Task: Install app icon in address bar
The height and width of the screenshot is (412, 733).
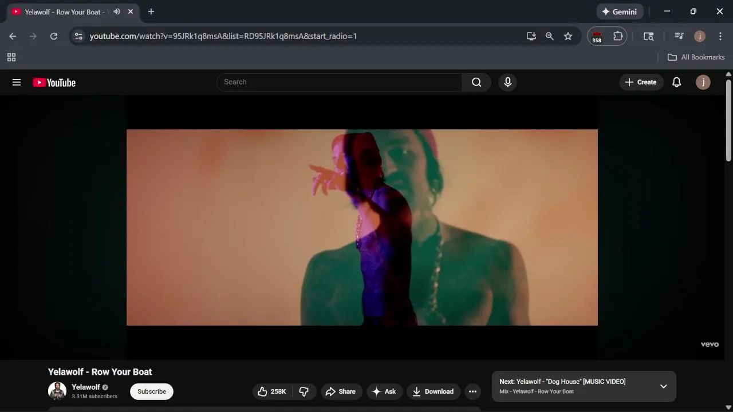Action: coord(531,36)
